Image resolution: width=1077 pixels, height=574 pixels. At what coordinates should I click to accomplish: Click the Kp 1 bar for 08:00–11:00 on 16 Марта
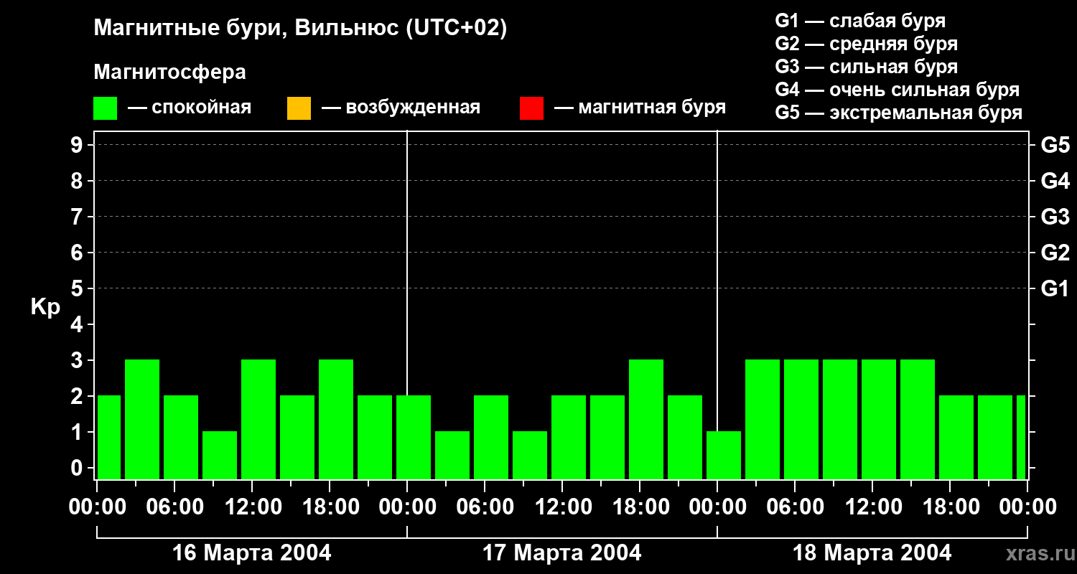pos(220,455)
